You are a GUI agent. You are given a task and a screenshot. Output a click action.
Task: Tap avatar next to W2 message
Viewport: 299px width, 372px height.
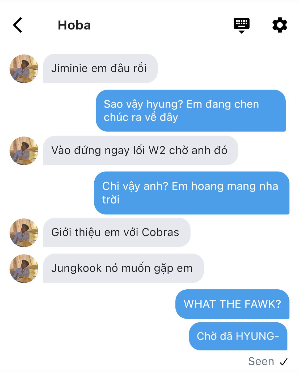[x=24, y=151]
